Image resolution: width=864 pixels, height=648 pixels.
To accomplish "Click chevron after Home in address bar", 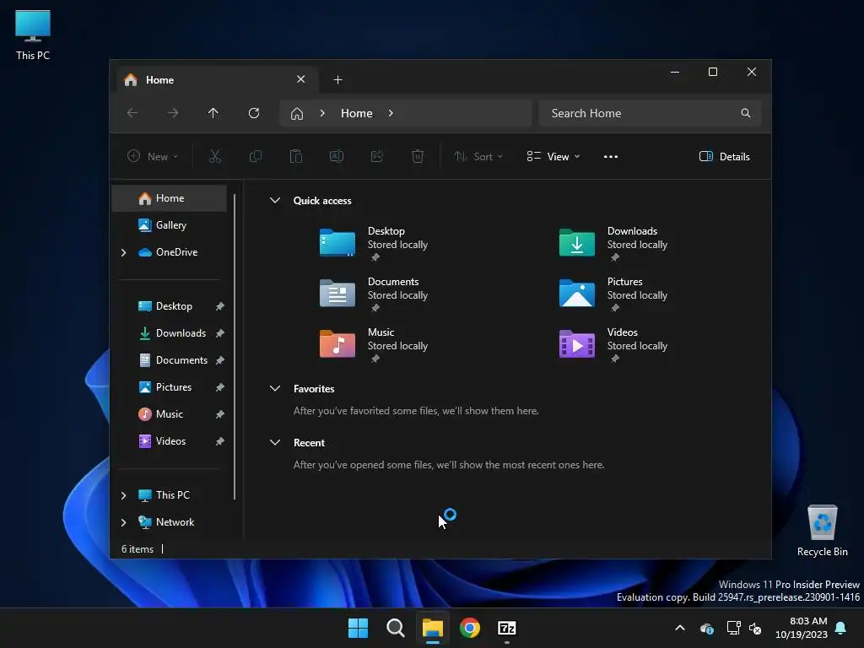I will pyautogui.click(x=391, y=113).
